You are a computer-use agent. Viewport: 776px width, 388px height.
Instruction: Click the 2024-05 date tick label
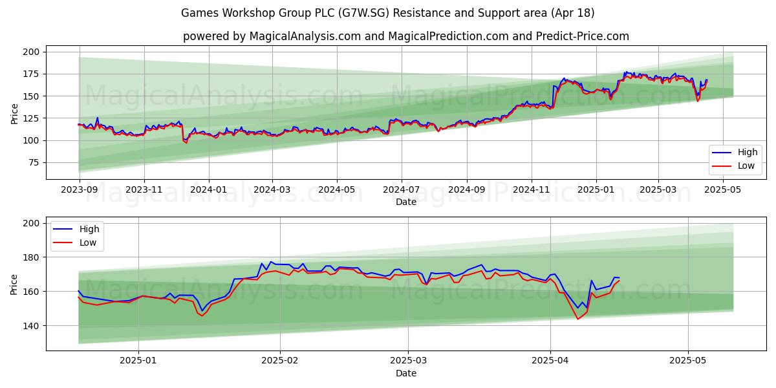337,189
